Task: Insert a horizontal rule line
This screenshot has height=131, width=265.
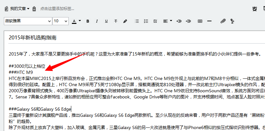Action: click(210, 21)
